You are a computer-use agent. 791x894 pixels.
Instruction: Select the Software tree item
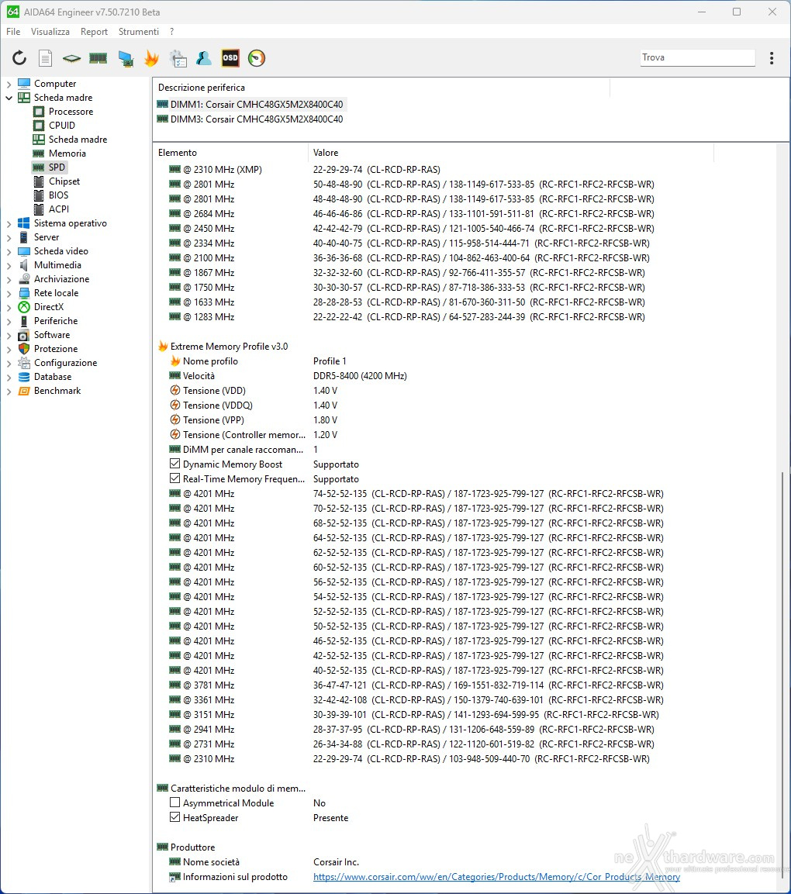coord(52,335)
